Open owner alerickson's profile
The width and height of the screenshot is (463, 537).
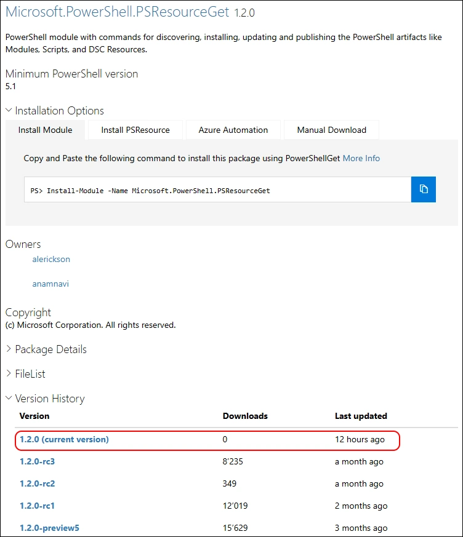click(x=51, y=259)
